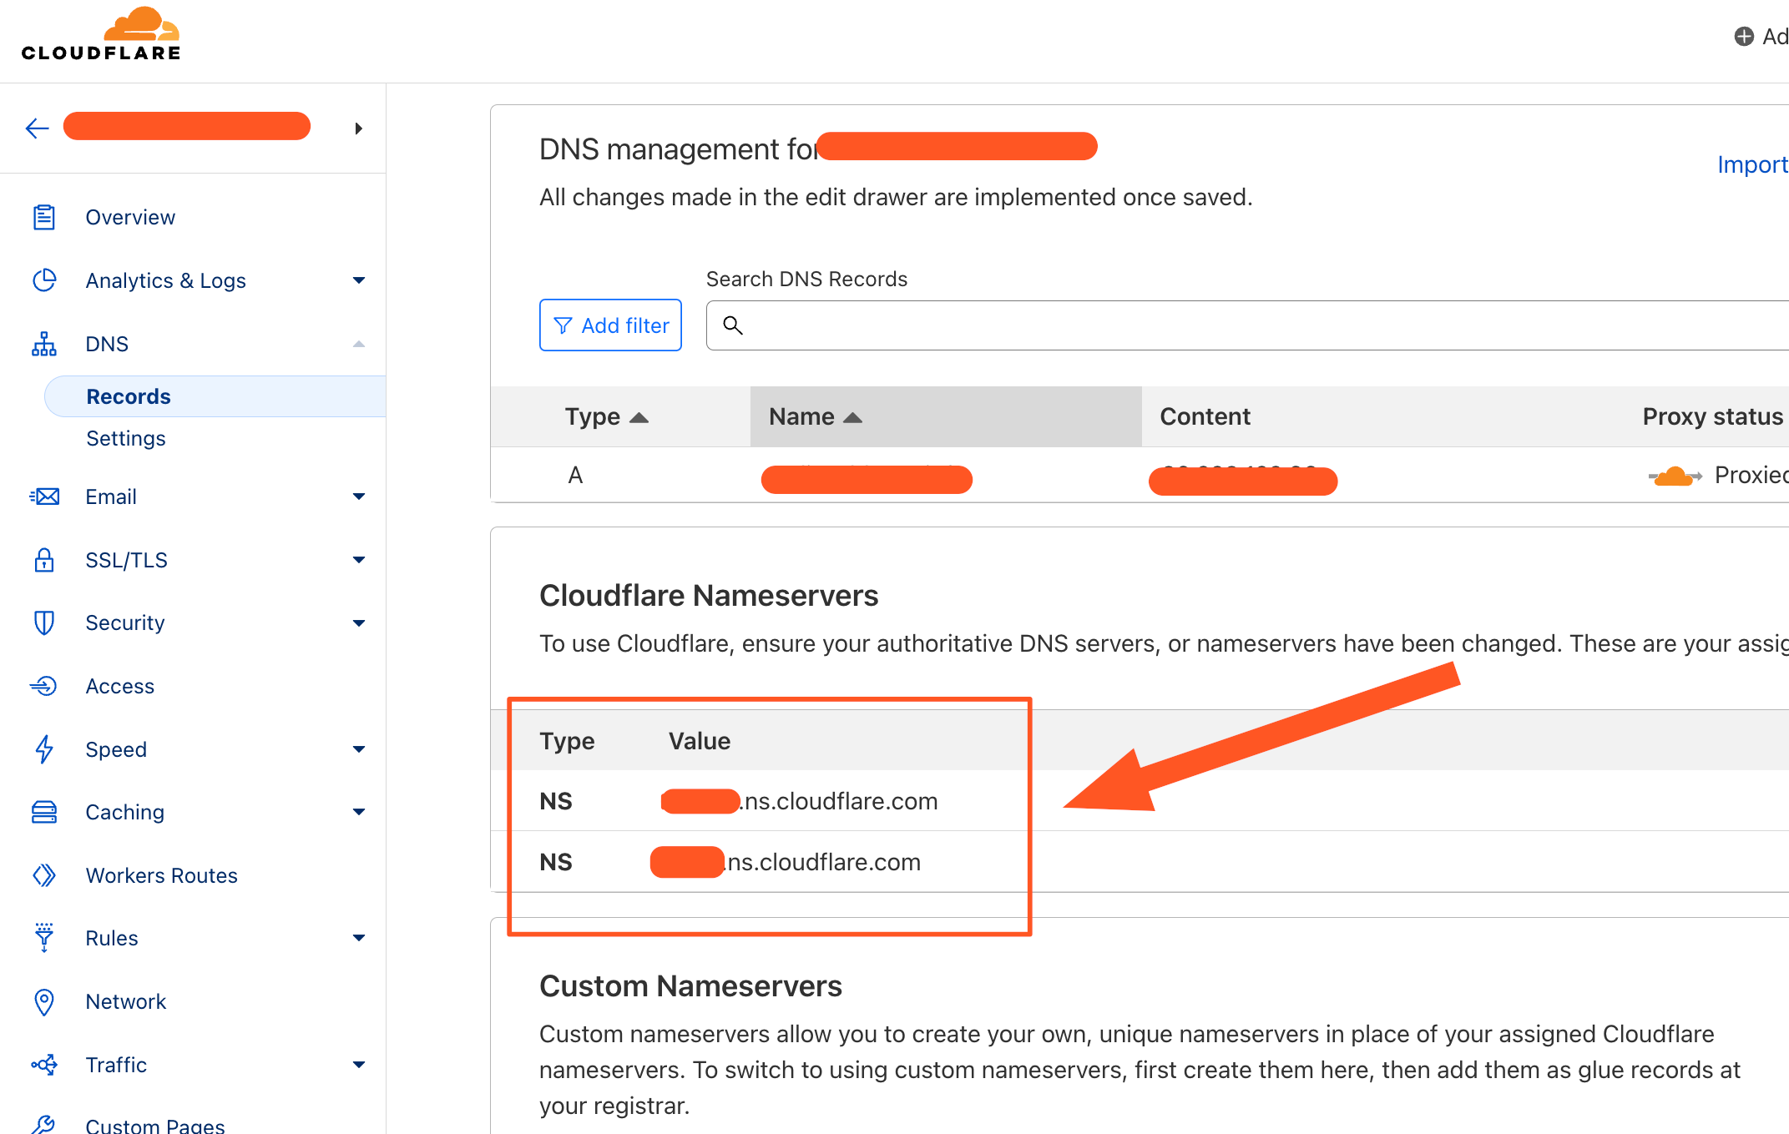Screen dimensions: 1789x1134
Task: Expand the Email submenu arrow
Action: [359, 496]
